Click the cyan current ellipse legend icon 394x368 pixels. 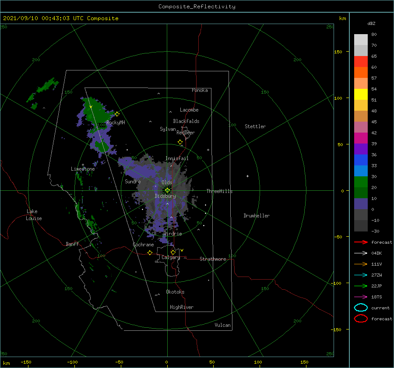pyautogui.click(x=361, y=308)
